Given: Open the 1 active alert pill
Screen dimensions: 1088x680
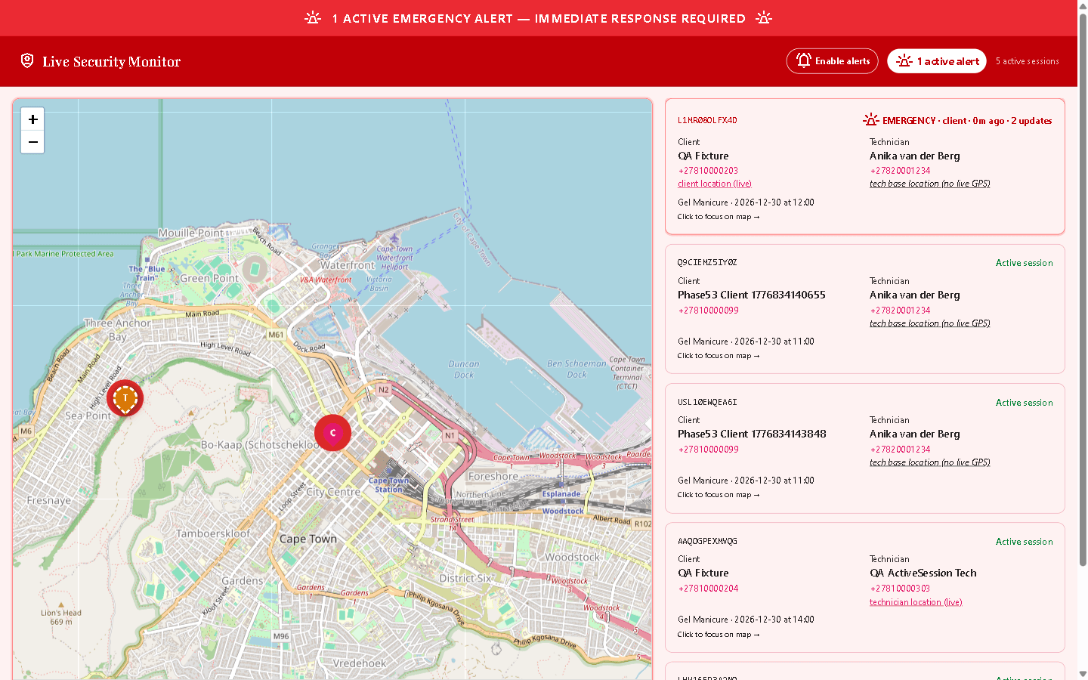Looking at the screenshot, I should (x=937, y=61).
